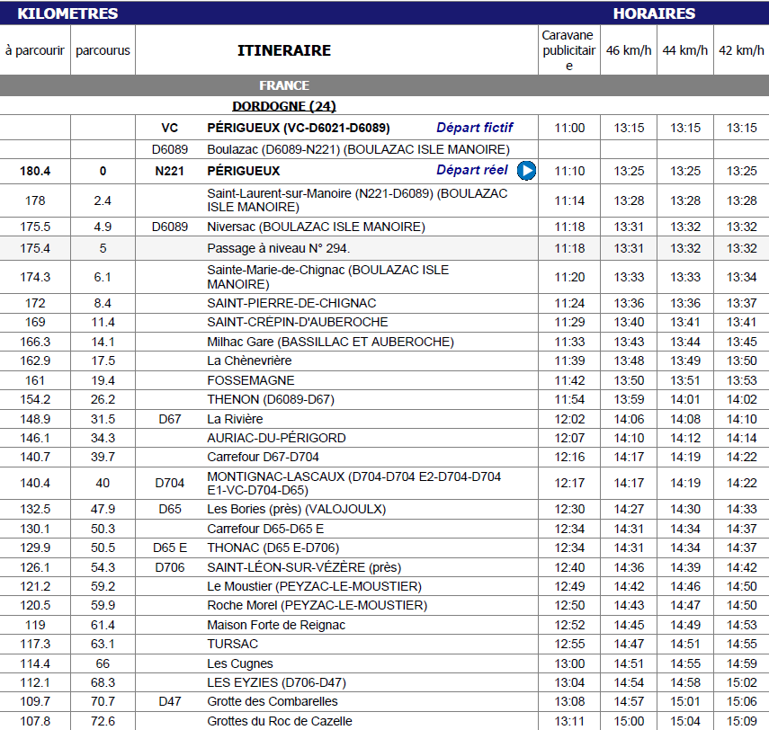Click the FRANCE gray section bar
The image size is (769, 730).
coord(385,85)
